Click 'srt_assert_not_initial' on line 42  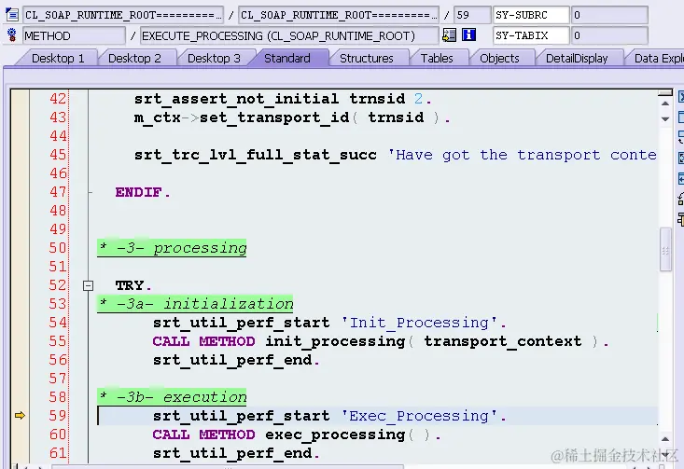(236, 99)
